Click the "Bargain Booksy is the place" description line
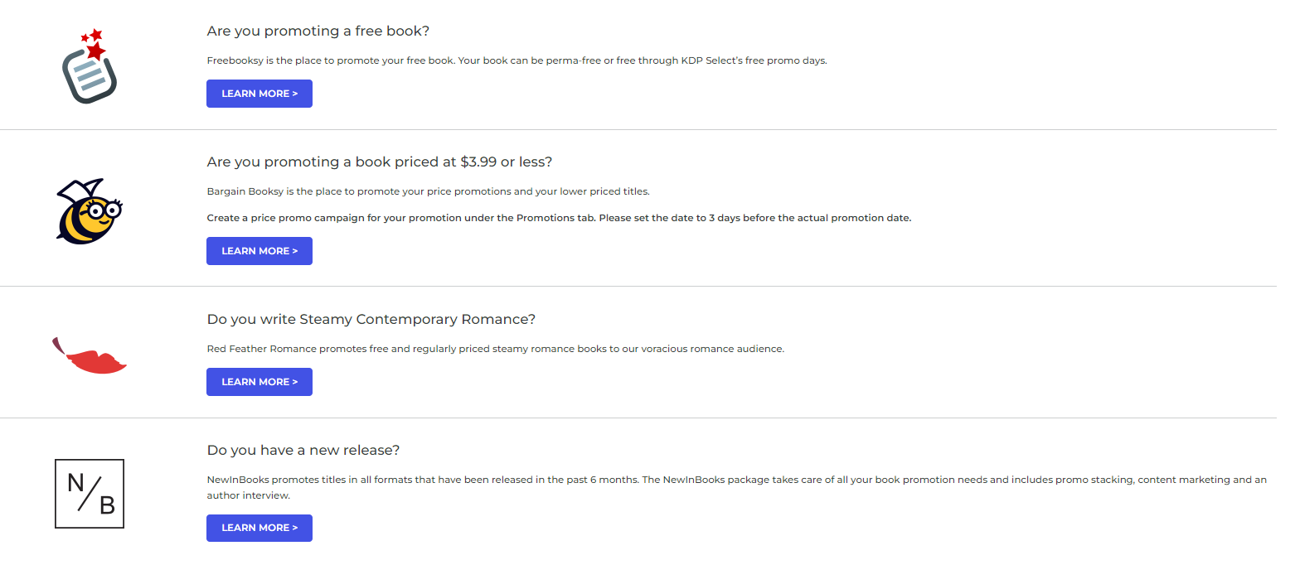 pyautogui.click(x=428, y=191)
